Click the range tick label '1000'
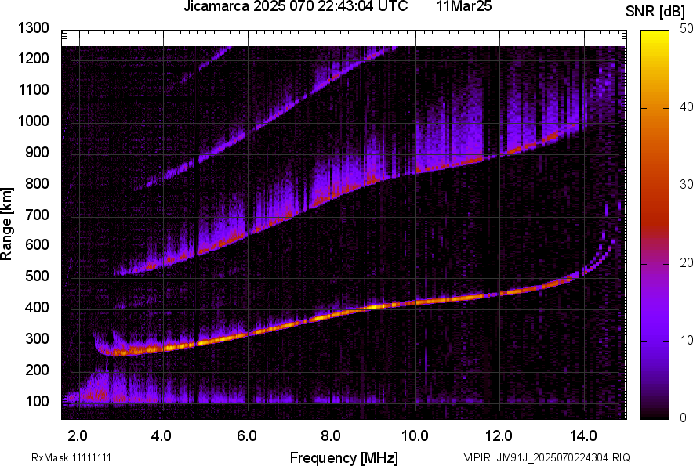The height and width of the screenshot is (466, 693). click(x=33, y=121)
